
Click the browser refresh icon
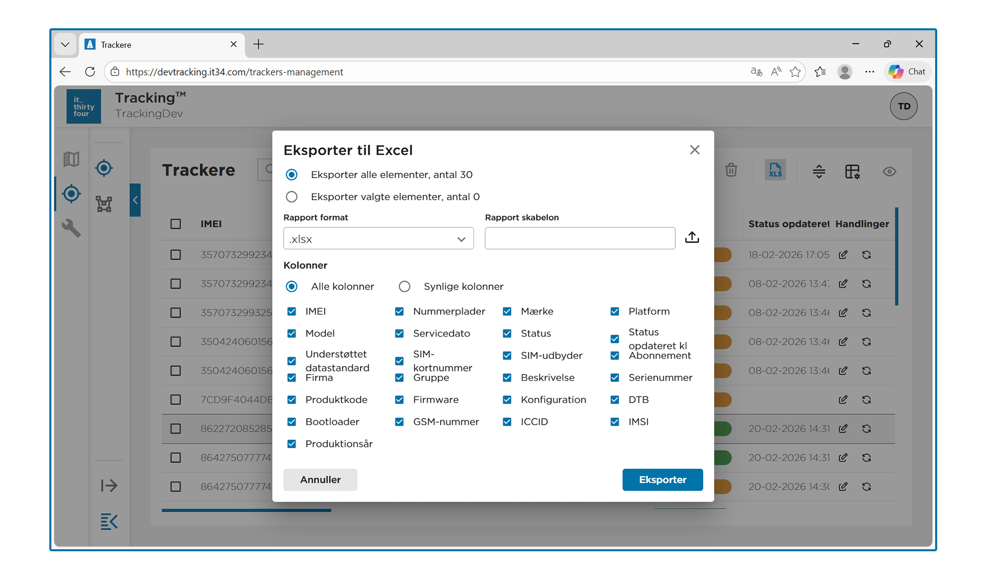[90, 72]
